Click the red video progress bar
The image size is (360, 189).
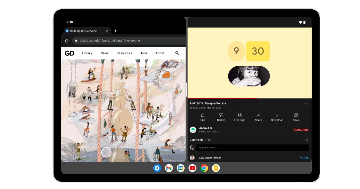[222, 98]
